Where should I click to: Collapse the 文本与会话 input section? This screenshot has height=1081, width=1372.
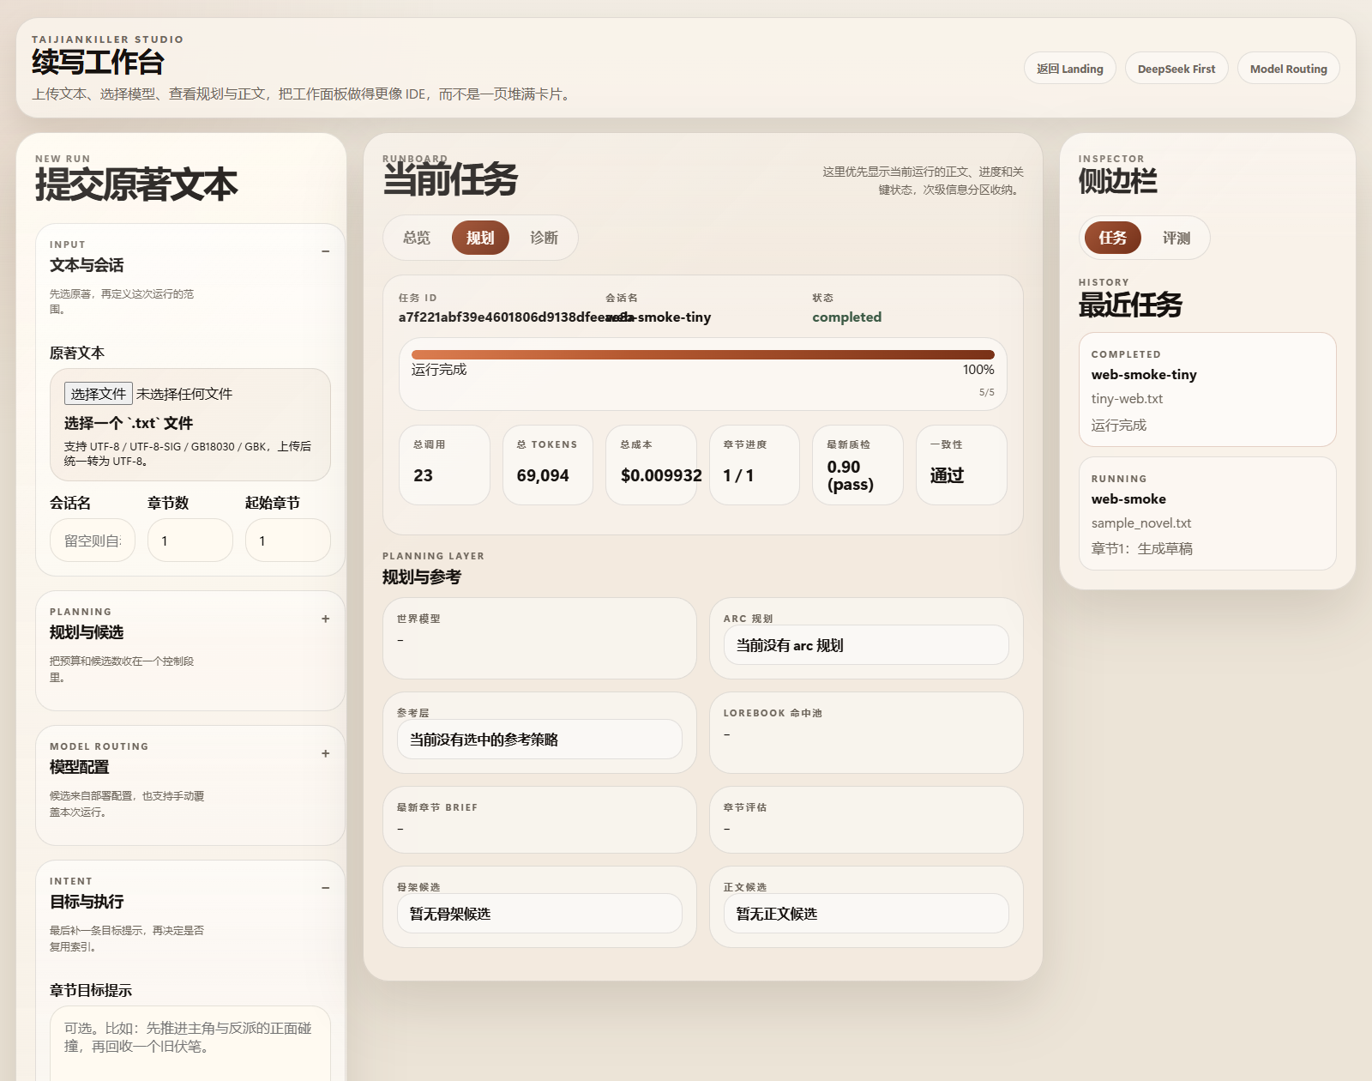(326, 251)
